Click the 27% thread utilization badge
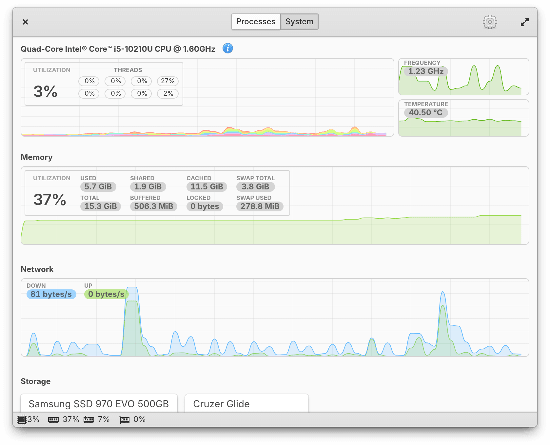This screenshot has width=550, height=445. [167, 81]
